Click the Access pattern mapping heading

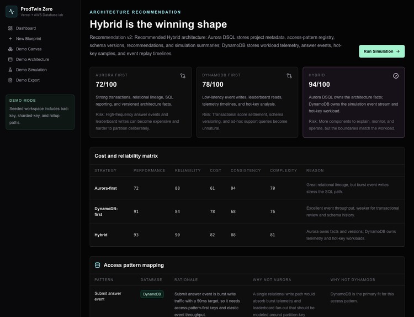tap(134, 265)
